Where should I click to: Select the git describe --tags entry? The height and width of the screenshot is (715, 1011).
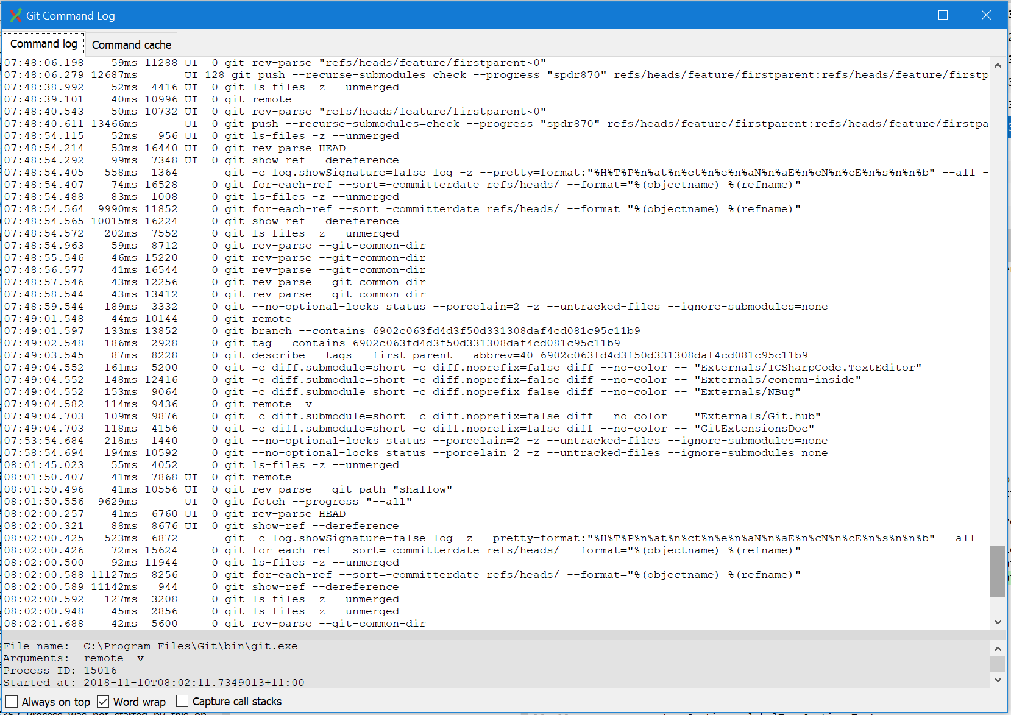pyautogui.click(x=366, y=355)
